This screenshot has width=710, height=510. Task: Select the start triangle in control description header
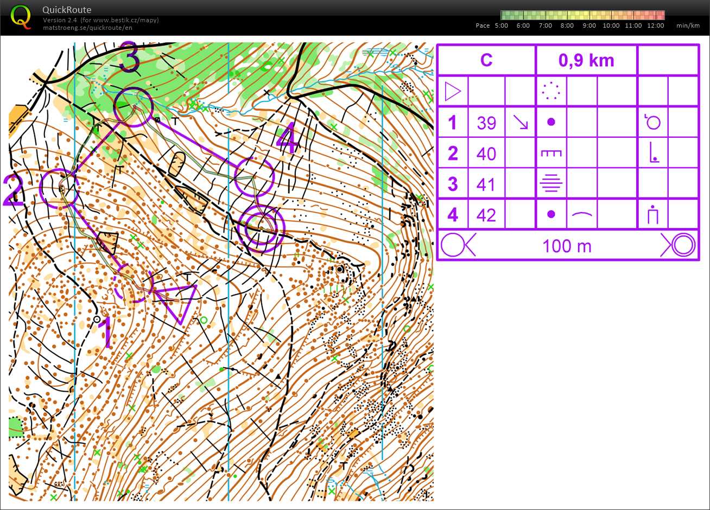[452, 91]
